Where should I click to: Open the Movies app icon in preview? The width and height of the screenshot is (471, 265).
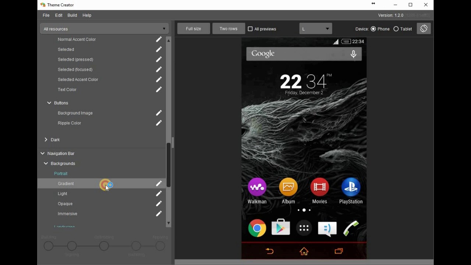point(319,187)
